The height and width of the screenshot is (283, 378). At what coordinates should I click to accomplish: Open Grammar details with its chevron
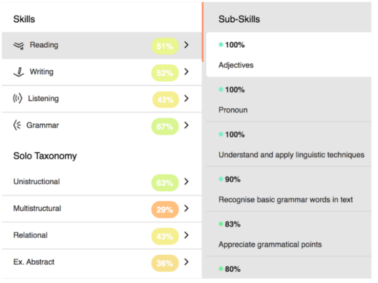186,126
